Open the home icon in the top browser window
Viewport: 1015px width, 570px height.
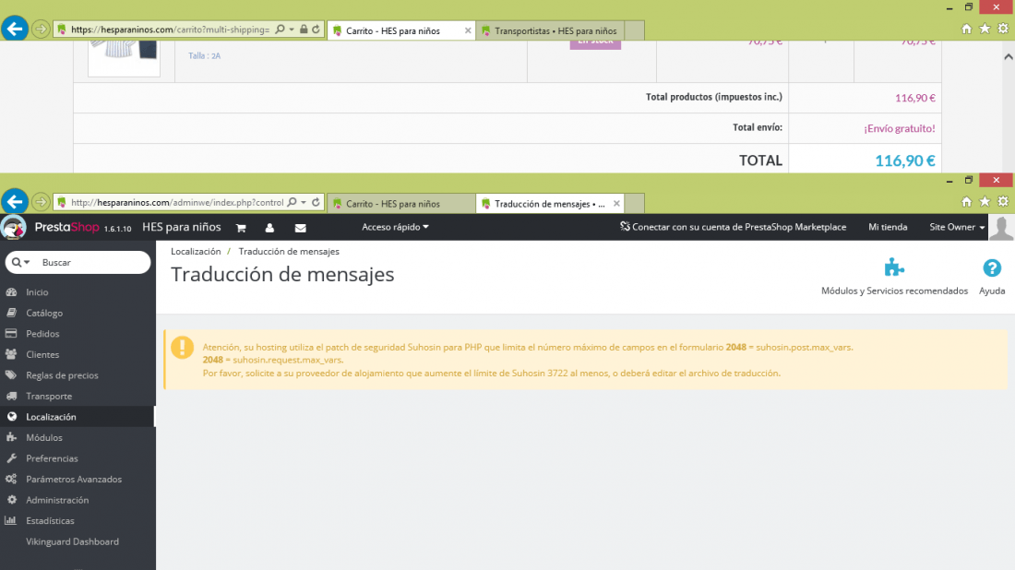[966, 30]
